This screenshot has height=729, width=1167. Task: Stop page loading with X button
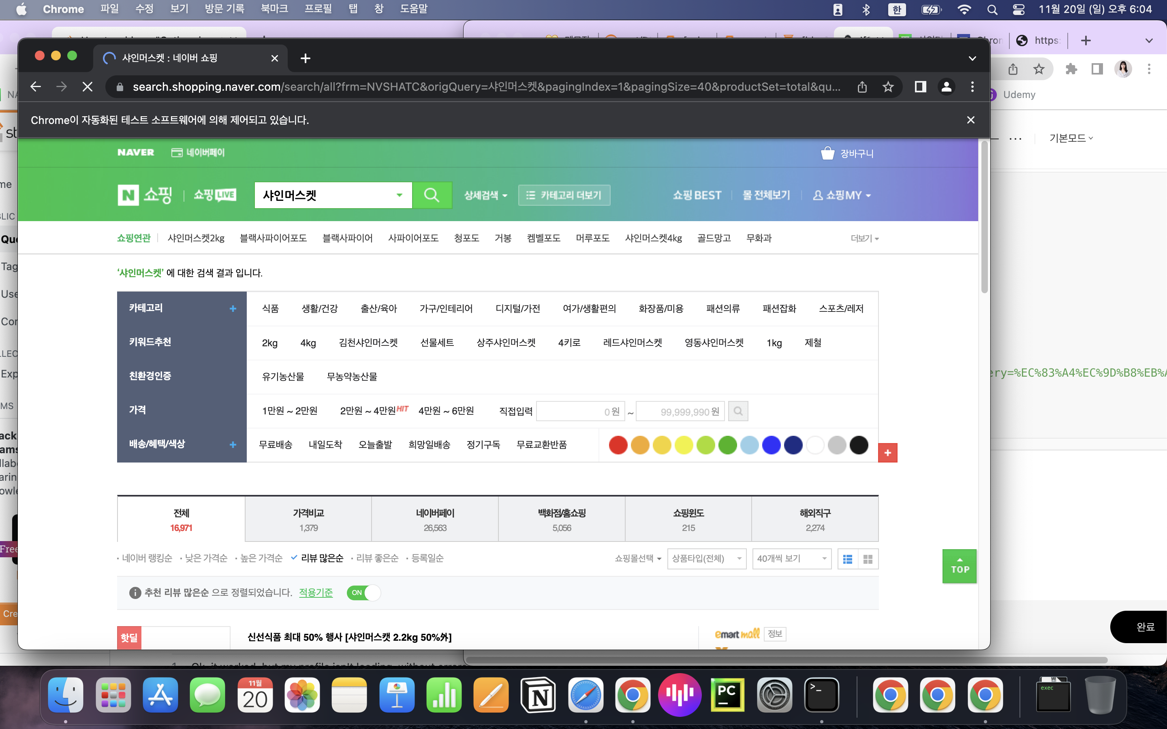click(87, 87)
